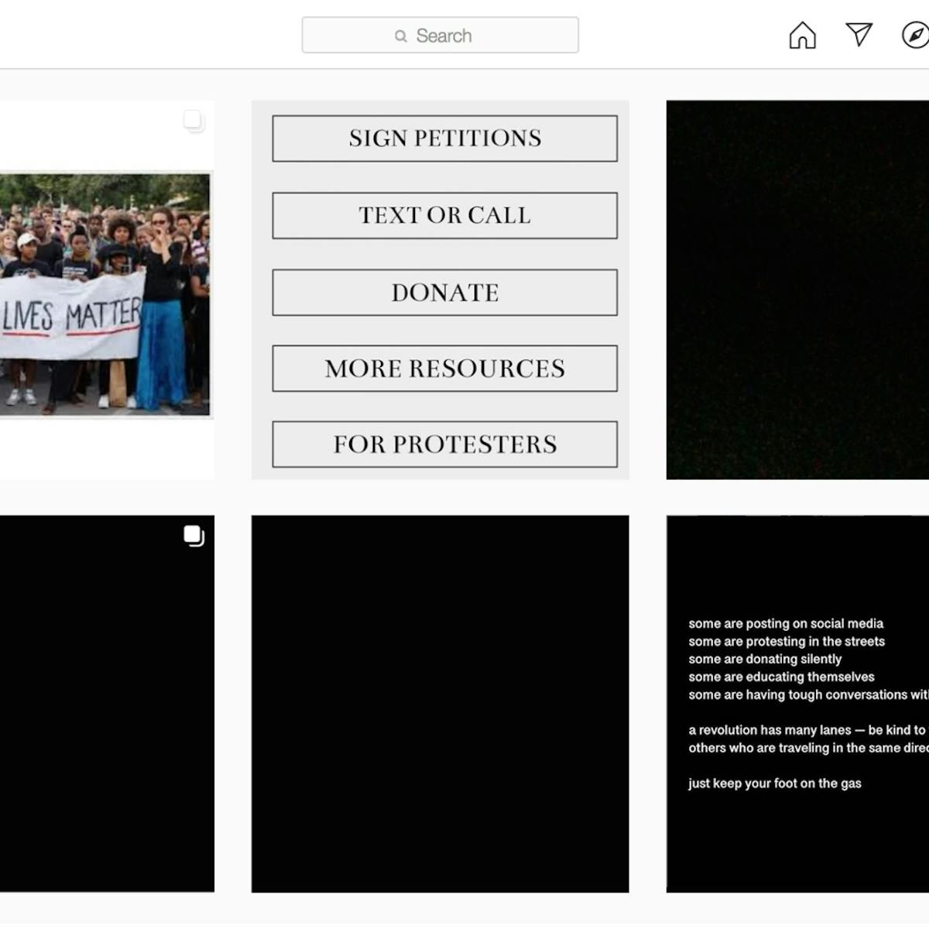Open direct messages paper plane icon
This screenshot has width=929, height=929.
point(859,35)
